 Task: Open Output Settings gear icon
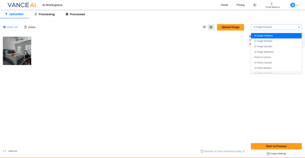tap(268, 154)
